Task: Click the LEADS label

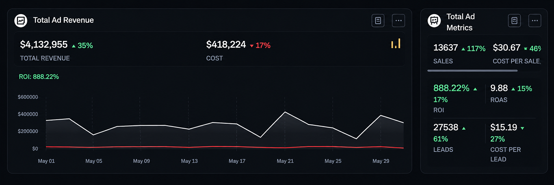Action: (x=443, y=149)
